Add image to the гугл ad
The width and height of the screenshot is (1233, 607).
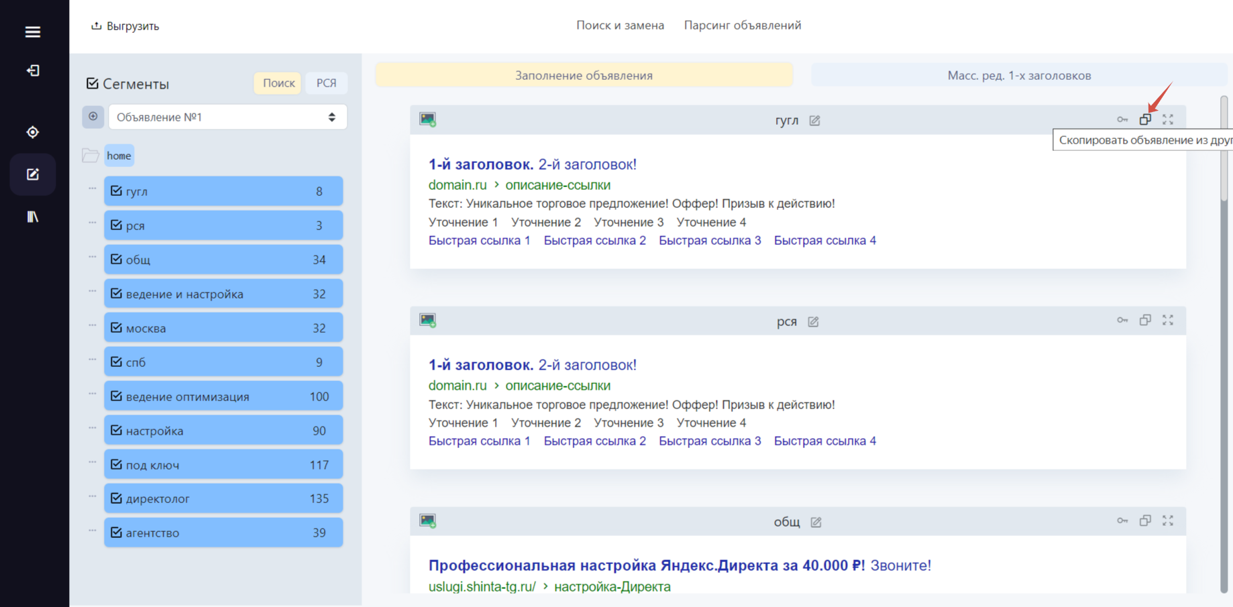click(427, 119)
